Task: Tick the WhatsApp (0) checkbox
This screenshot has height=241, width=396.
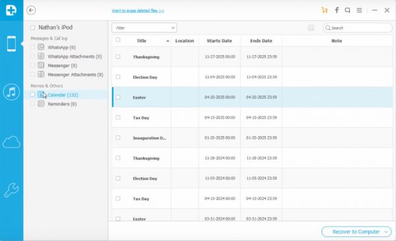Action: 32,47
